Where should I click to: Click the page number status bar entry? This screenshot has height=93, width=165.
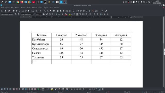pos(5,92)
